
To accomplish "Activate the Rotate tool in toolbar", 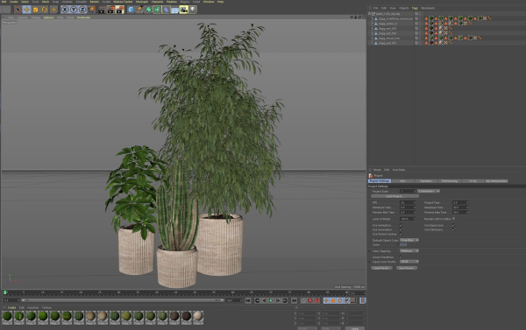I will (x=45, y=10).
